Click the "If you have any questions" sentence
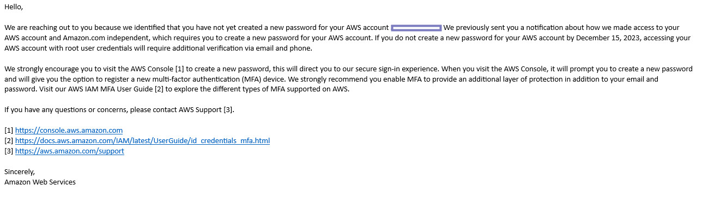Viewport: 702px width, 197px height. (119, 110)
